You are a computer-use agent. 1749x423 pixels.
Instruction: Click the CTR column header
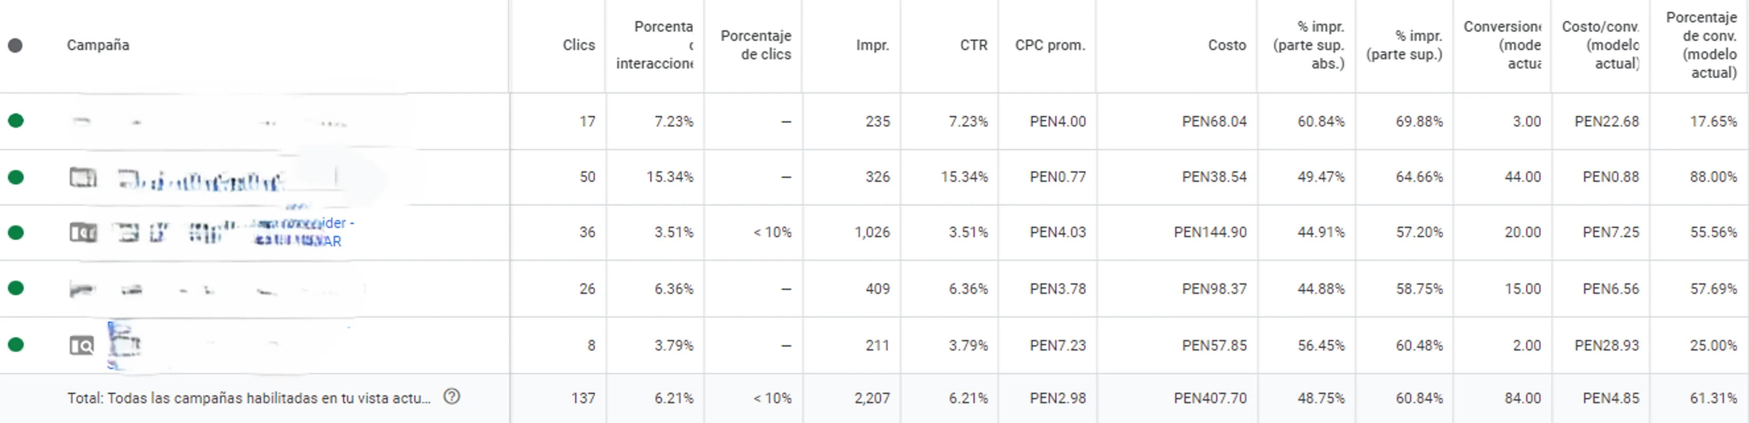pos(973,45)
